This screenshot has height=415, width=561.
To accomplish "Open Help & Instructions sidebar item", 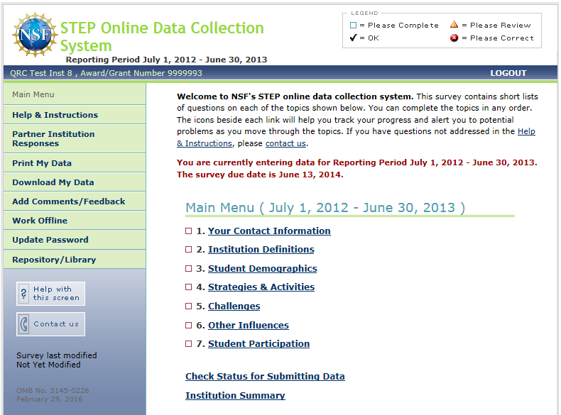I will [75, 115].
